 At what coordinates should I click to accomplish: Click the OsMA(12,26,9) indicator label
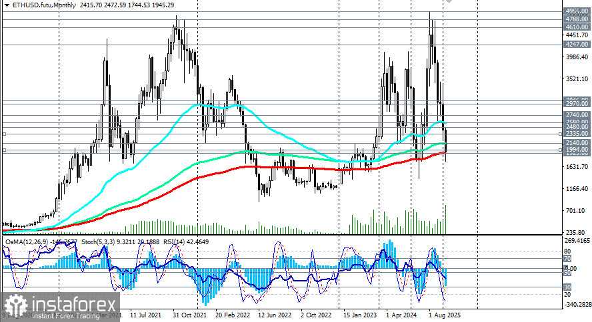point(27,241)
